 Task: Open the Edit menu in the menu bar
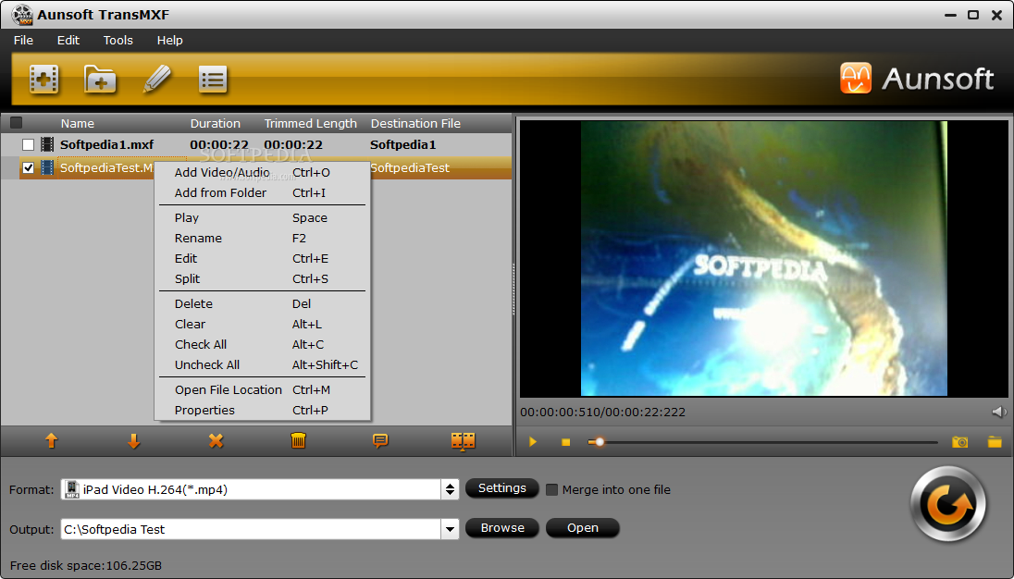point(68,40)
